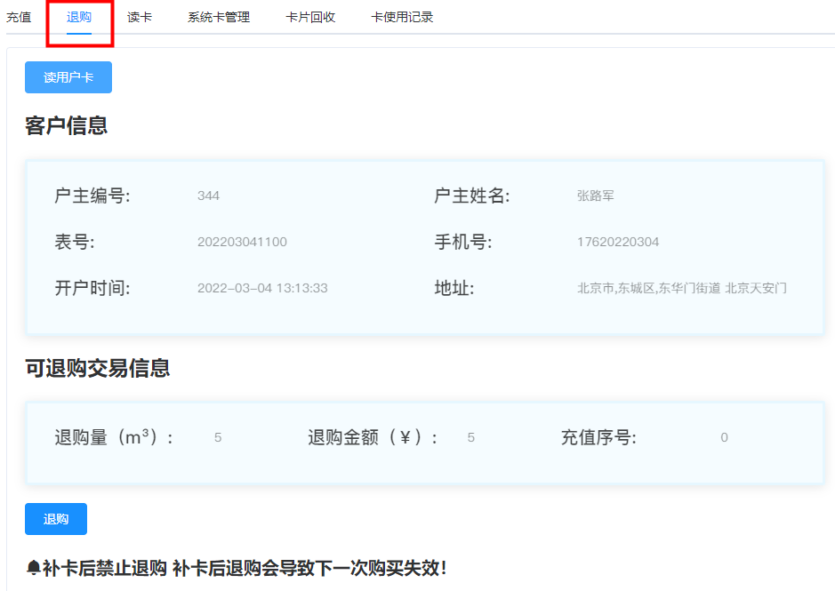Click the phone number 17620220304
Screen dimensions: 835x591
(x=618, y=242)
